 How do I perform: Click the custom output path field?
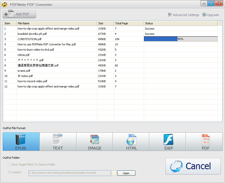(x=70, y=173)
